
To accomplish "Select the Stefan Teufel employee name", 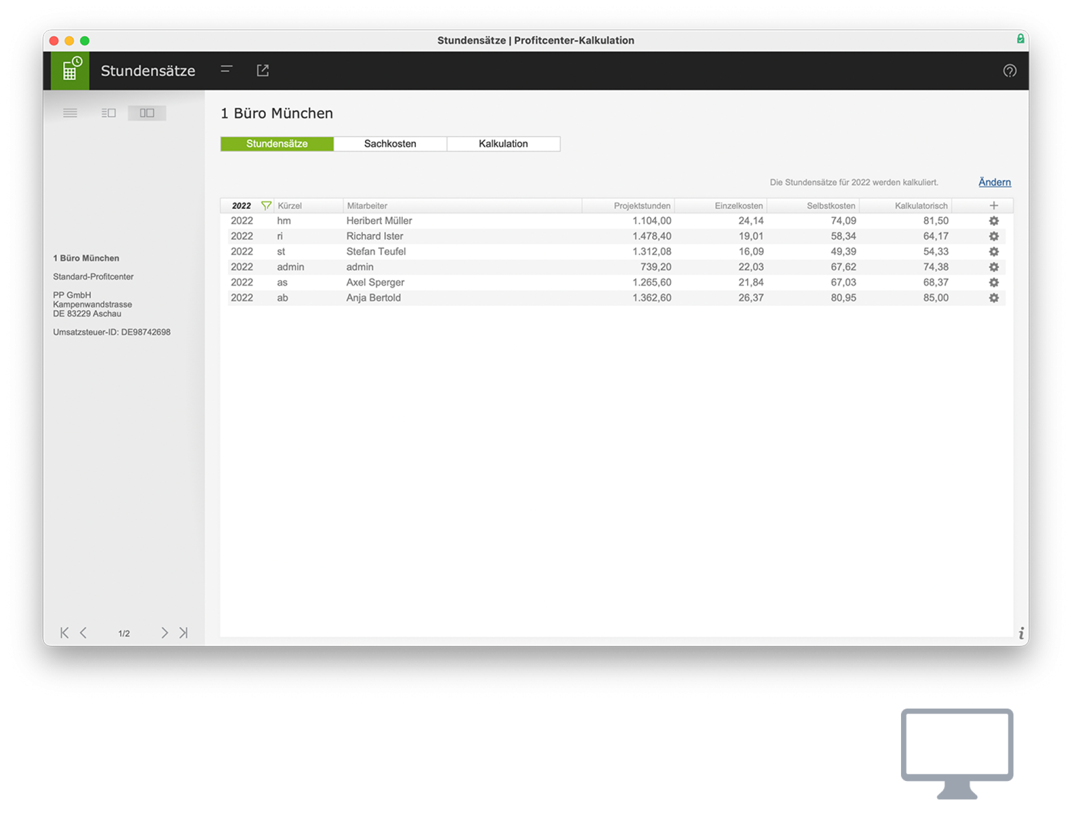I will 376,251.
